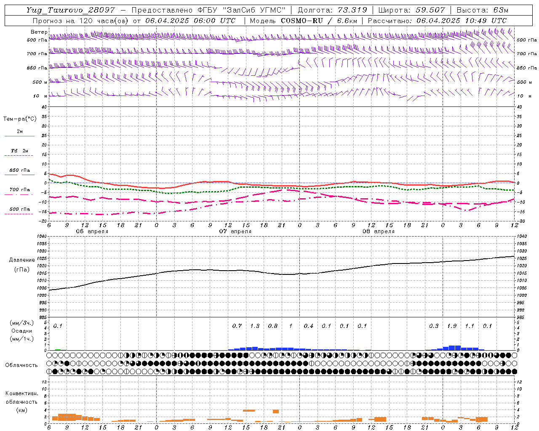Click the 07 апреля date label
Image resolution: width=539 pixels, height=431 pixels.
coord(235,231)
